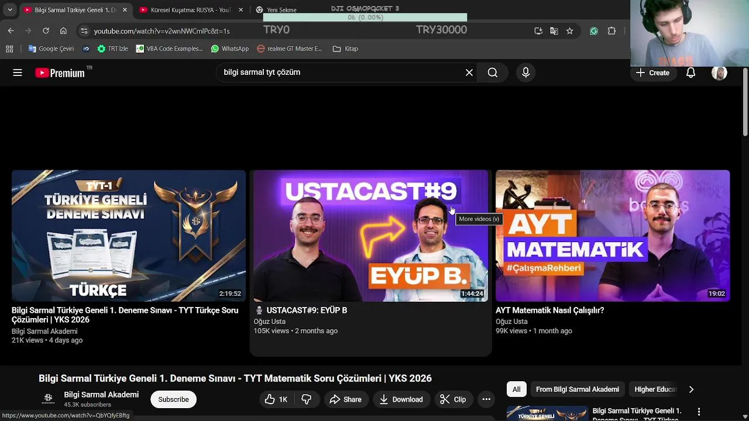Subscribe to Bilgi Sarmal Akademi
The image size is (749, 421).
pos(173,399)
